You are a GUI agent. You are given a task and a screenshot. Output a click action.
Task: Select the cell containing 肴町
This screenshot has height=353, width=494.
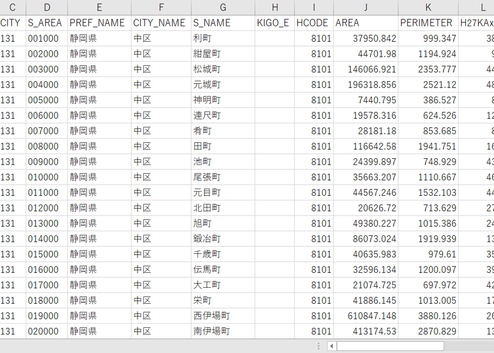(x=223, y=131)
